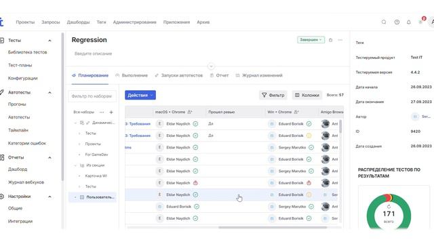Click the ID value 9420
434x244 pixels.
[x=416, y=131]
